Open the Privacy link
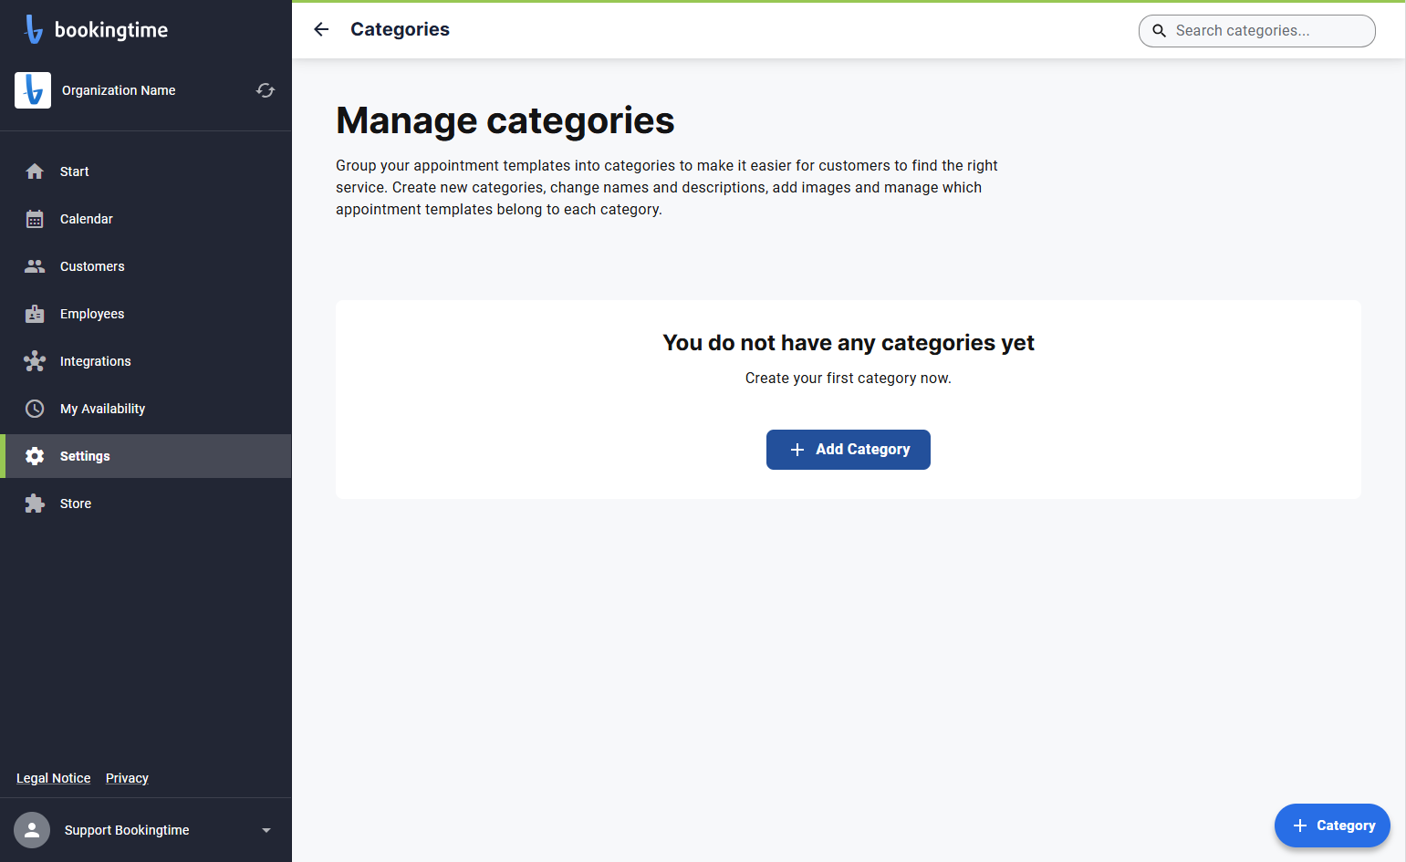 [x=127, y=778]
